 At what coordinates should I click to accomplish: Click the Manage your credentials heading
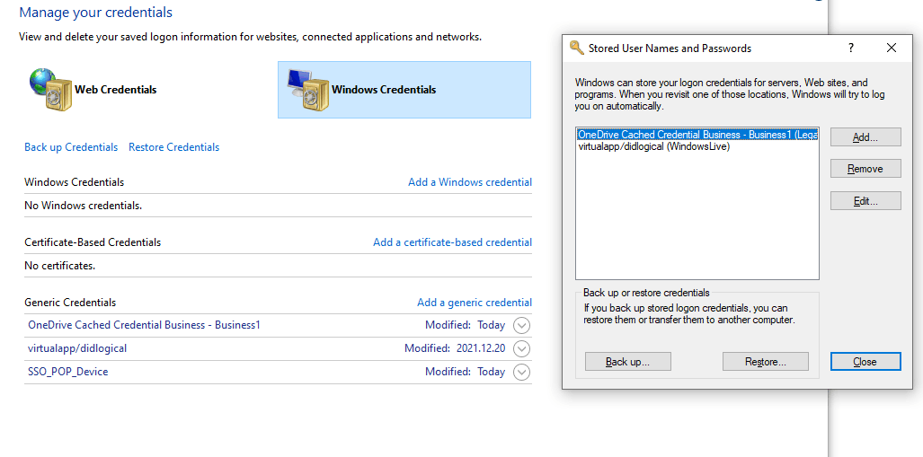(96, 12)
